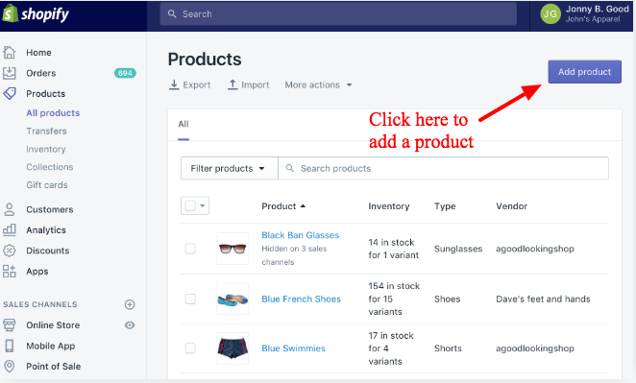Click the Import button
This screenshot has width=636, height=383.
click(x=248, y=84)
